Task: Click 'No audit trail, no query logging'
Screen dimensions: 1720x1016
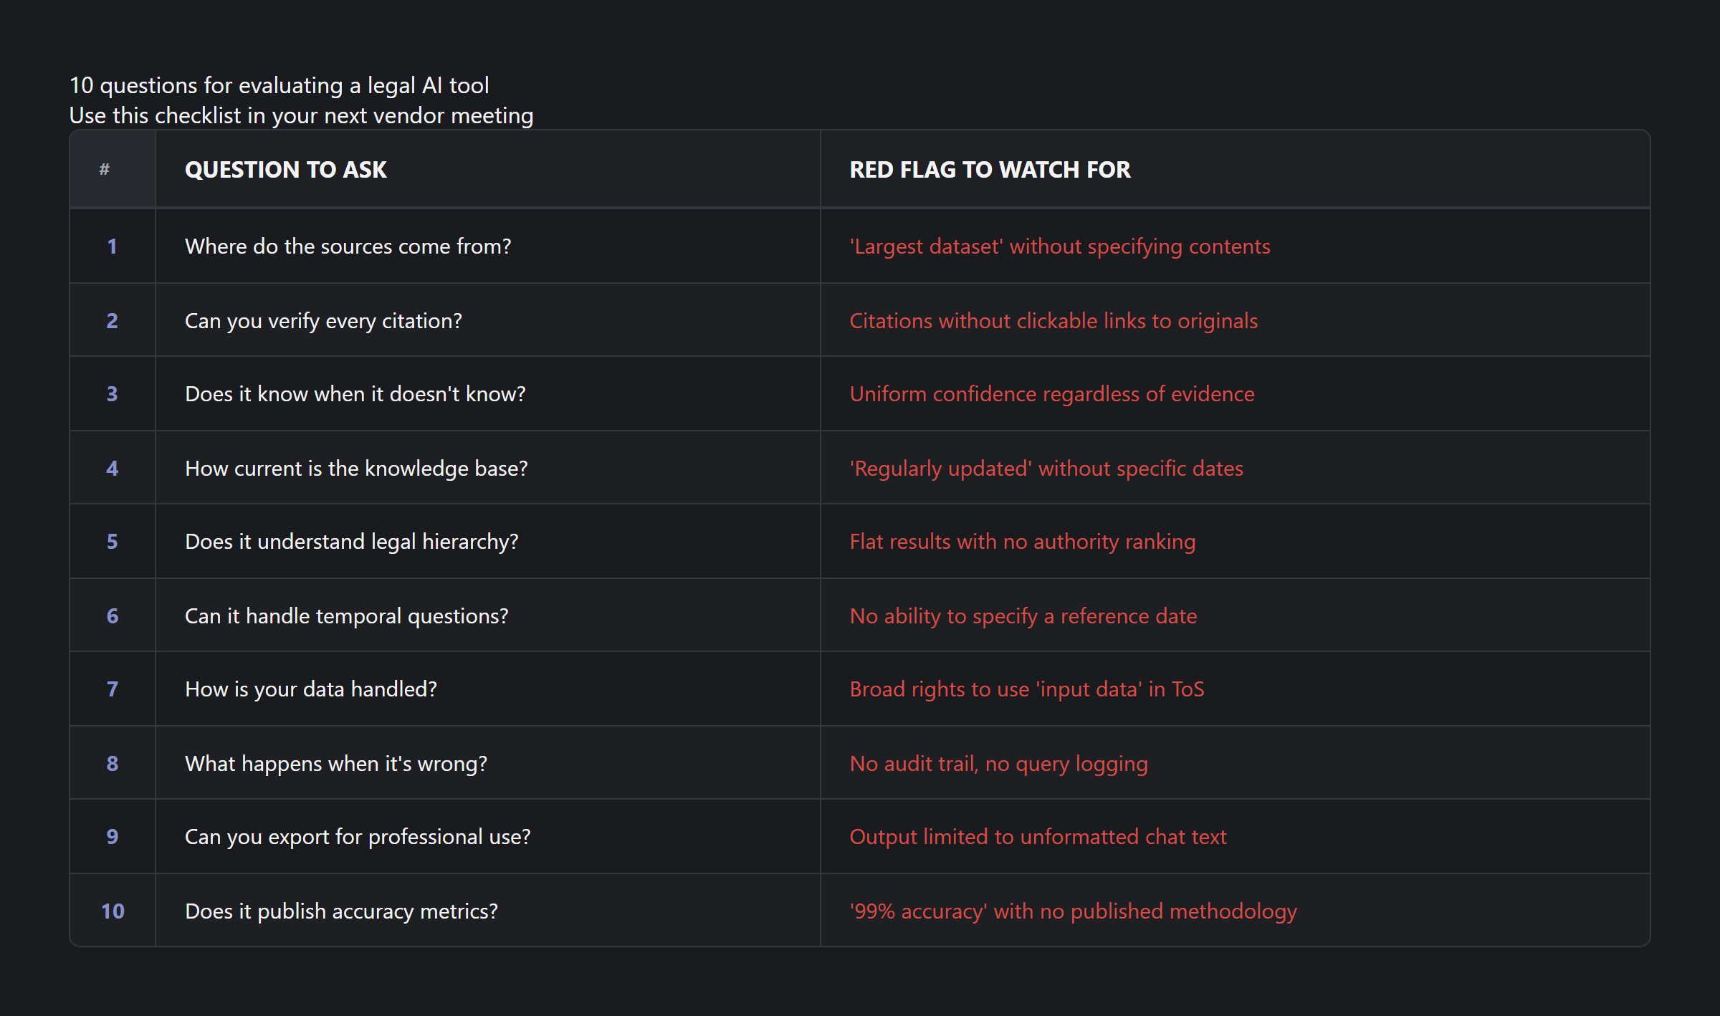Action: [998, 764]
